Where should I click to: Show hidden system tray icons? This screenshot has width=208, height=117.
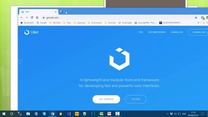[167, 114]
